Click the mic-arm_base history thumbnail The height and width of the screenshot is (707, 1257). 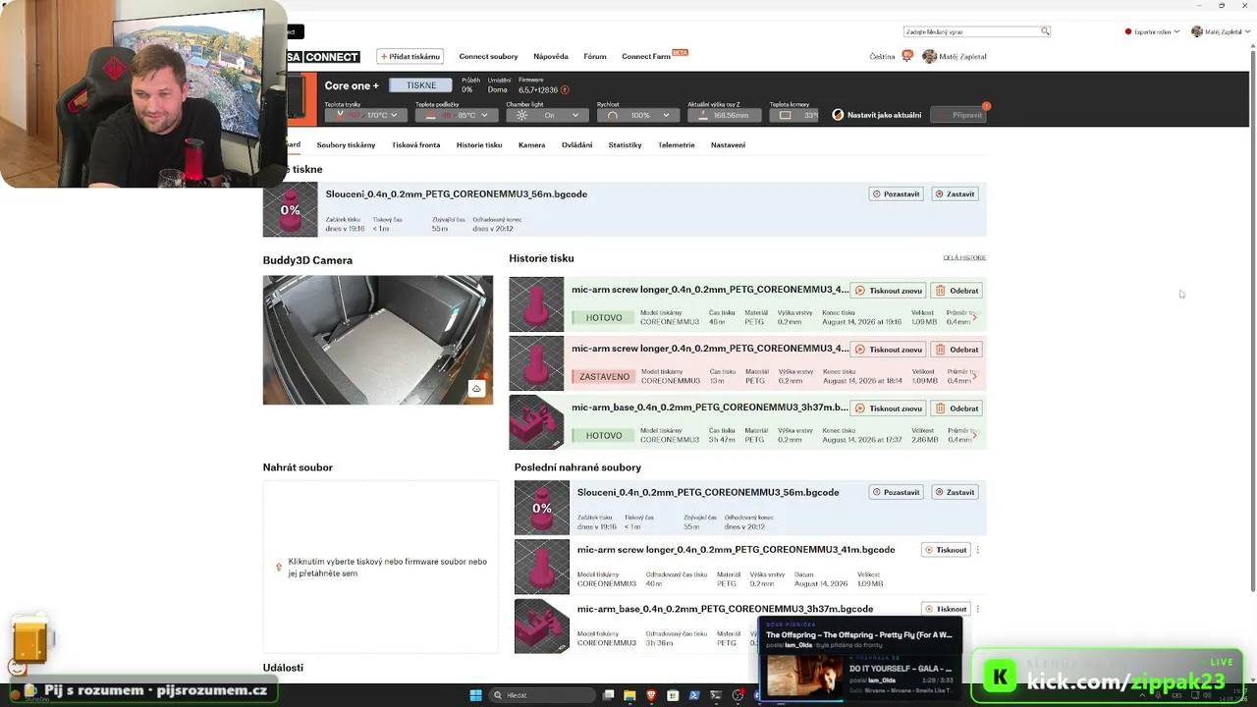536,422
